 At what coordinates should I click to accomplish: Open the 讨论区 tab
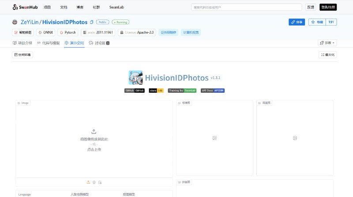point(99,43)
